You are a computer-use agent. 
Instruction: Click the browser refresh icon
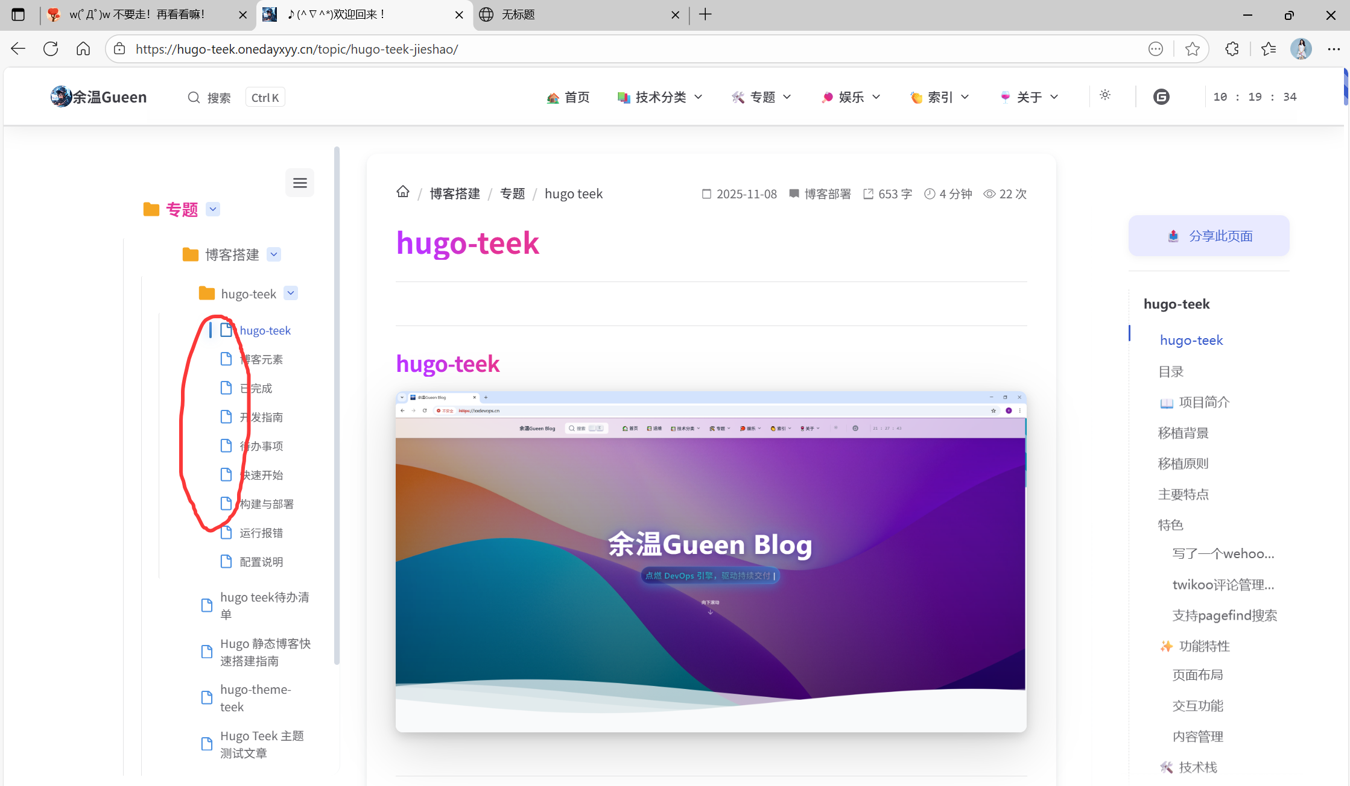(51, 49)
